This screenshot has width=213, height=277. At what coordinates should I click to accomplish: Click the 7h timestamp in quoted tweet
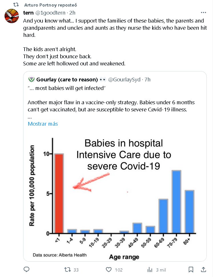click(x=148, y=79)
